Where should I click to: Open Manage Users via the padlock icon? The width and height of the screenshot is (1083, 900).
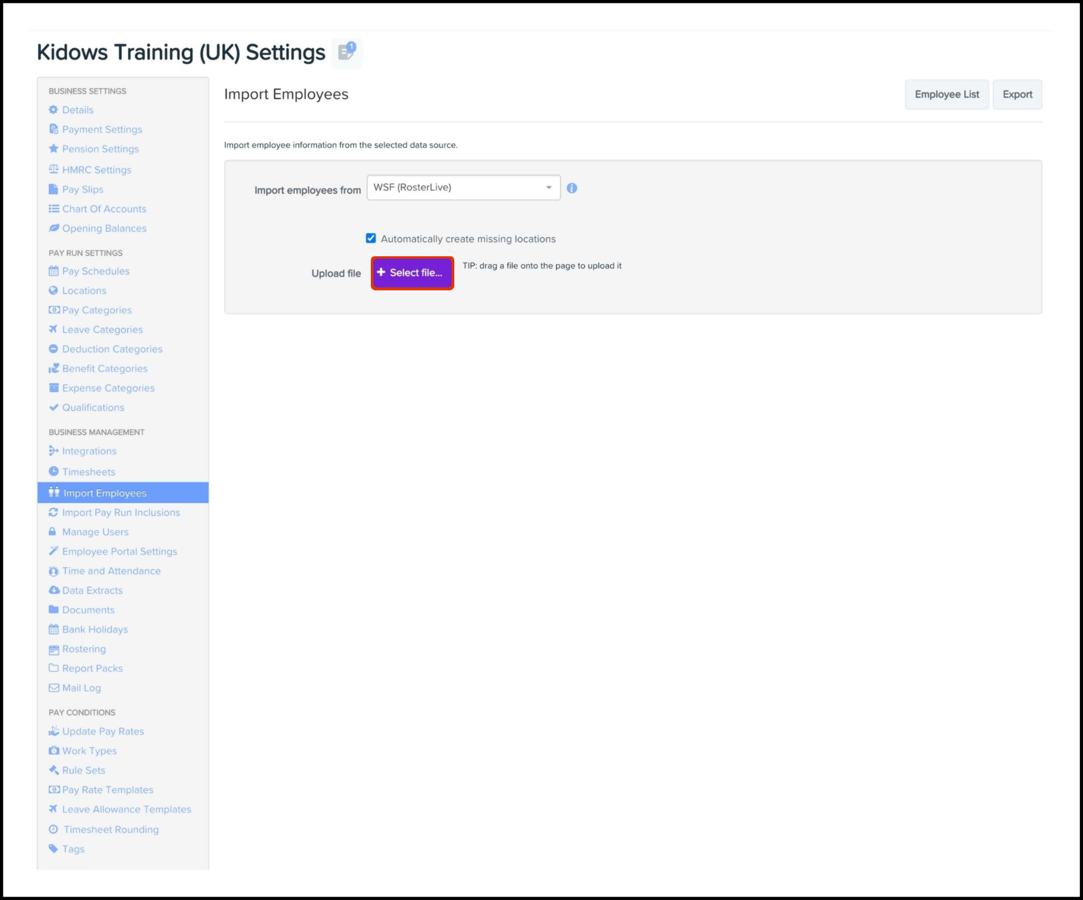(53, 531)
